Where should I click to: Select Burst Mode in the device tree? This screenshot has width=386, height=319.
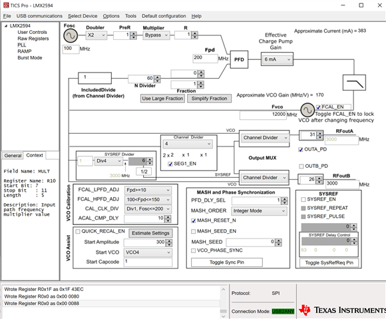pyautogui.click(x=30, y=58)
